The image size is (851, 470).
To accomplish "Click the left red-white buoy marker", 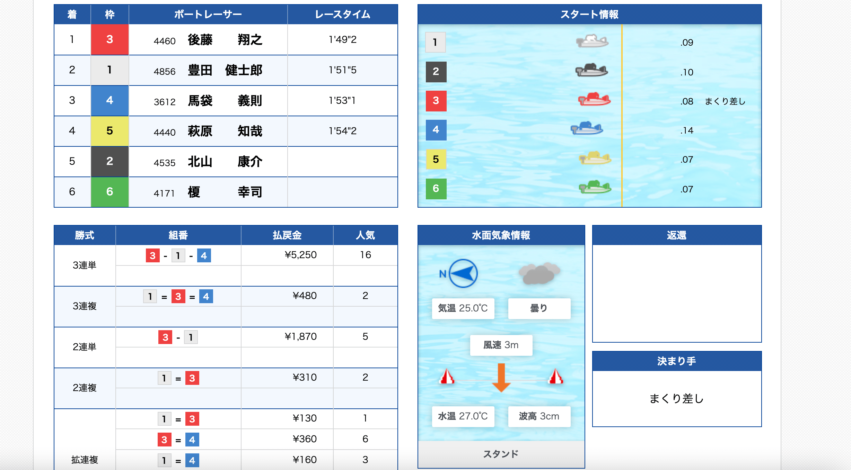I will click(x=447, y=377).
